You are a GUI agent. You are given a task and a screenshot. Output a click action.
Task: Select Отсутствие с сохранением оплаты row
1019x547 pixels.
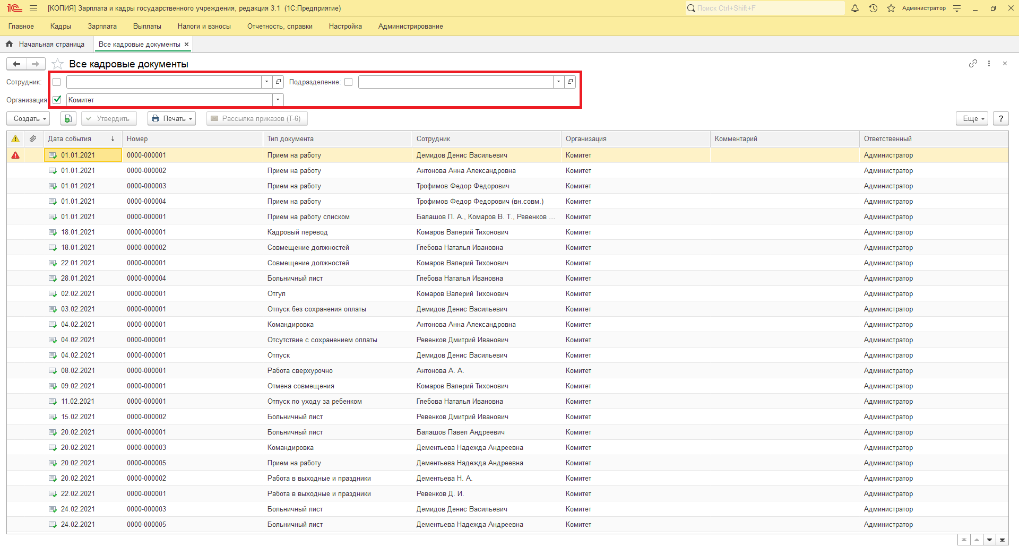pyautogui.click(x=507, y=340)
